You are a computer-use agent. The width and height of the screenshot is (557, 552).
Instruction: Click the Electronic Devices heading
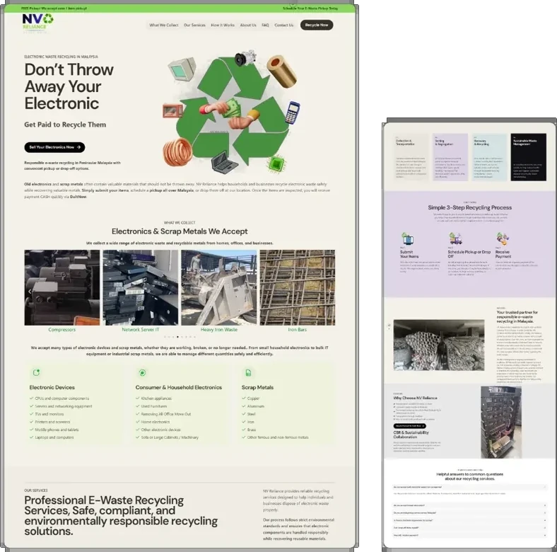[52, 387]
